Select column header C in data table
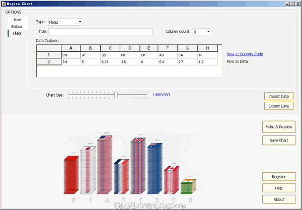 pyautogui.click(x=110, y=48)
